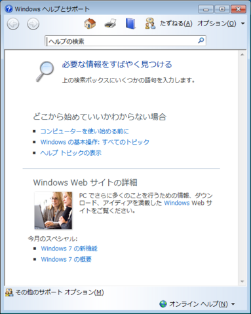Click the scrollbar up arrow

242,54
